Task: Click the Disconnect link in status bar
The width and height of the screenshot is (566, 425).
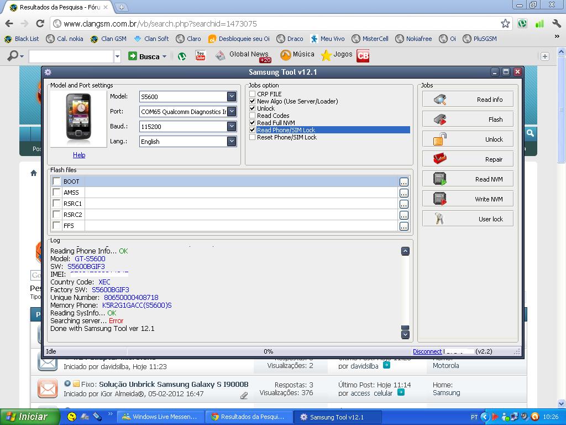Action: tap(427, 351)
